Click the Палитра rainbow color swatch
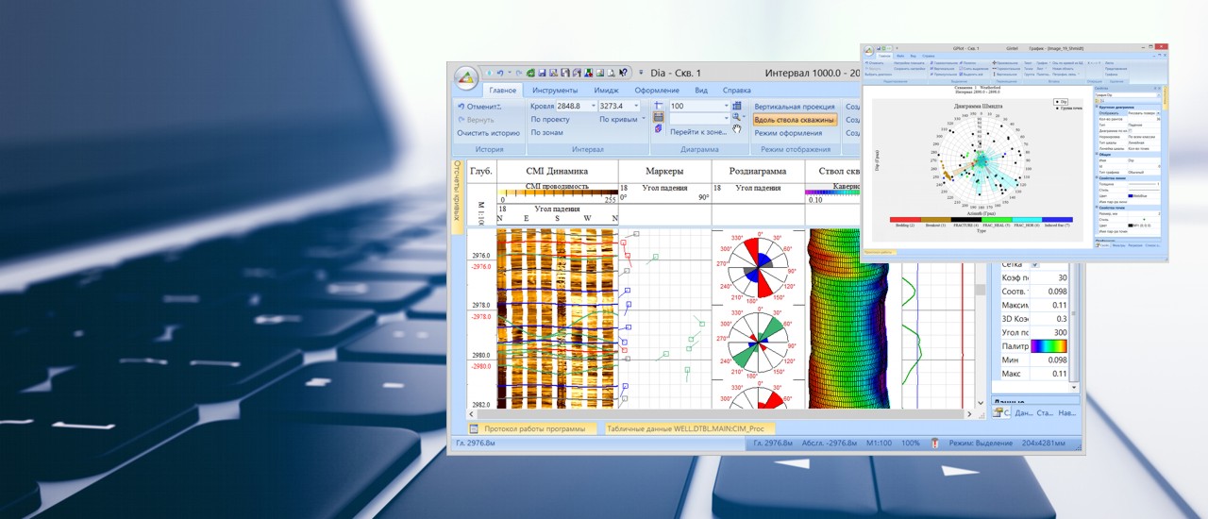The height and width of the screenshot is (519, 1208). click(x=1049, y=346)
